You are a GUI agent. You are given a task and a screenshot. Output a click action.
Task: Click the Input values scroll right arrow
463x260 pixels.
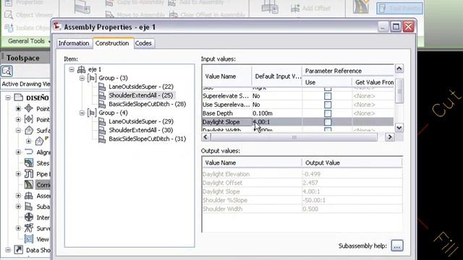click(390, 137)
